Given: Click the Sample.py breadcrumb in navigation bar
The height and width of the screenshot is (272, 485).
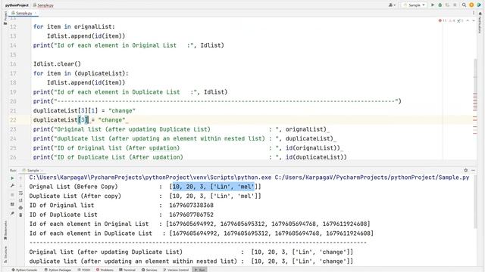Looking at the screenshot, I should 43,5.
